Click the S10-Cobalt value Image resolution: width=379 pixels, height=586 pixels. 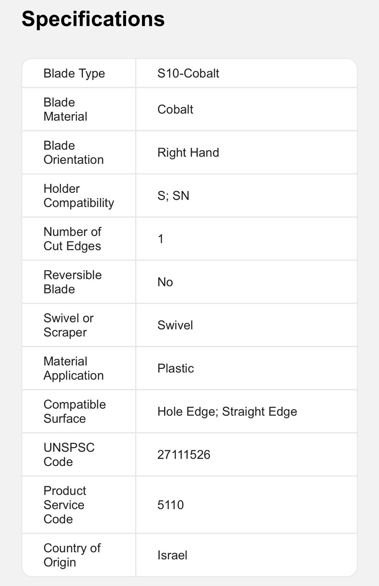(188, 73)
